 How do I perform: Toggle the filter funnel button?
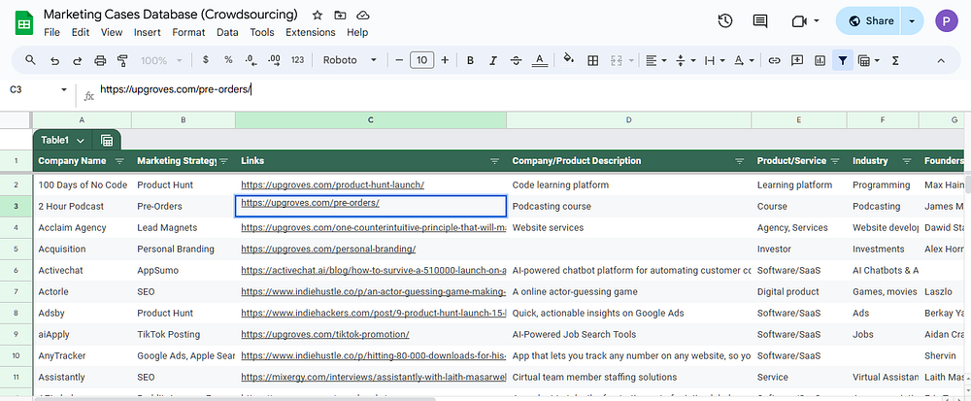843,60
